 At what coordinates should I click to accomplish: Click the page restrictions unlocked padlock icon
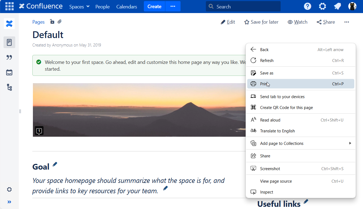pyautogui.click(x=52, y=22)
